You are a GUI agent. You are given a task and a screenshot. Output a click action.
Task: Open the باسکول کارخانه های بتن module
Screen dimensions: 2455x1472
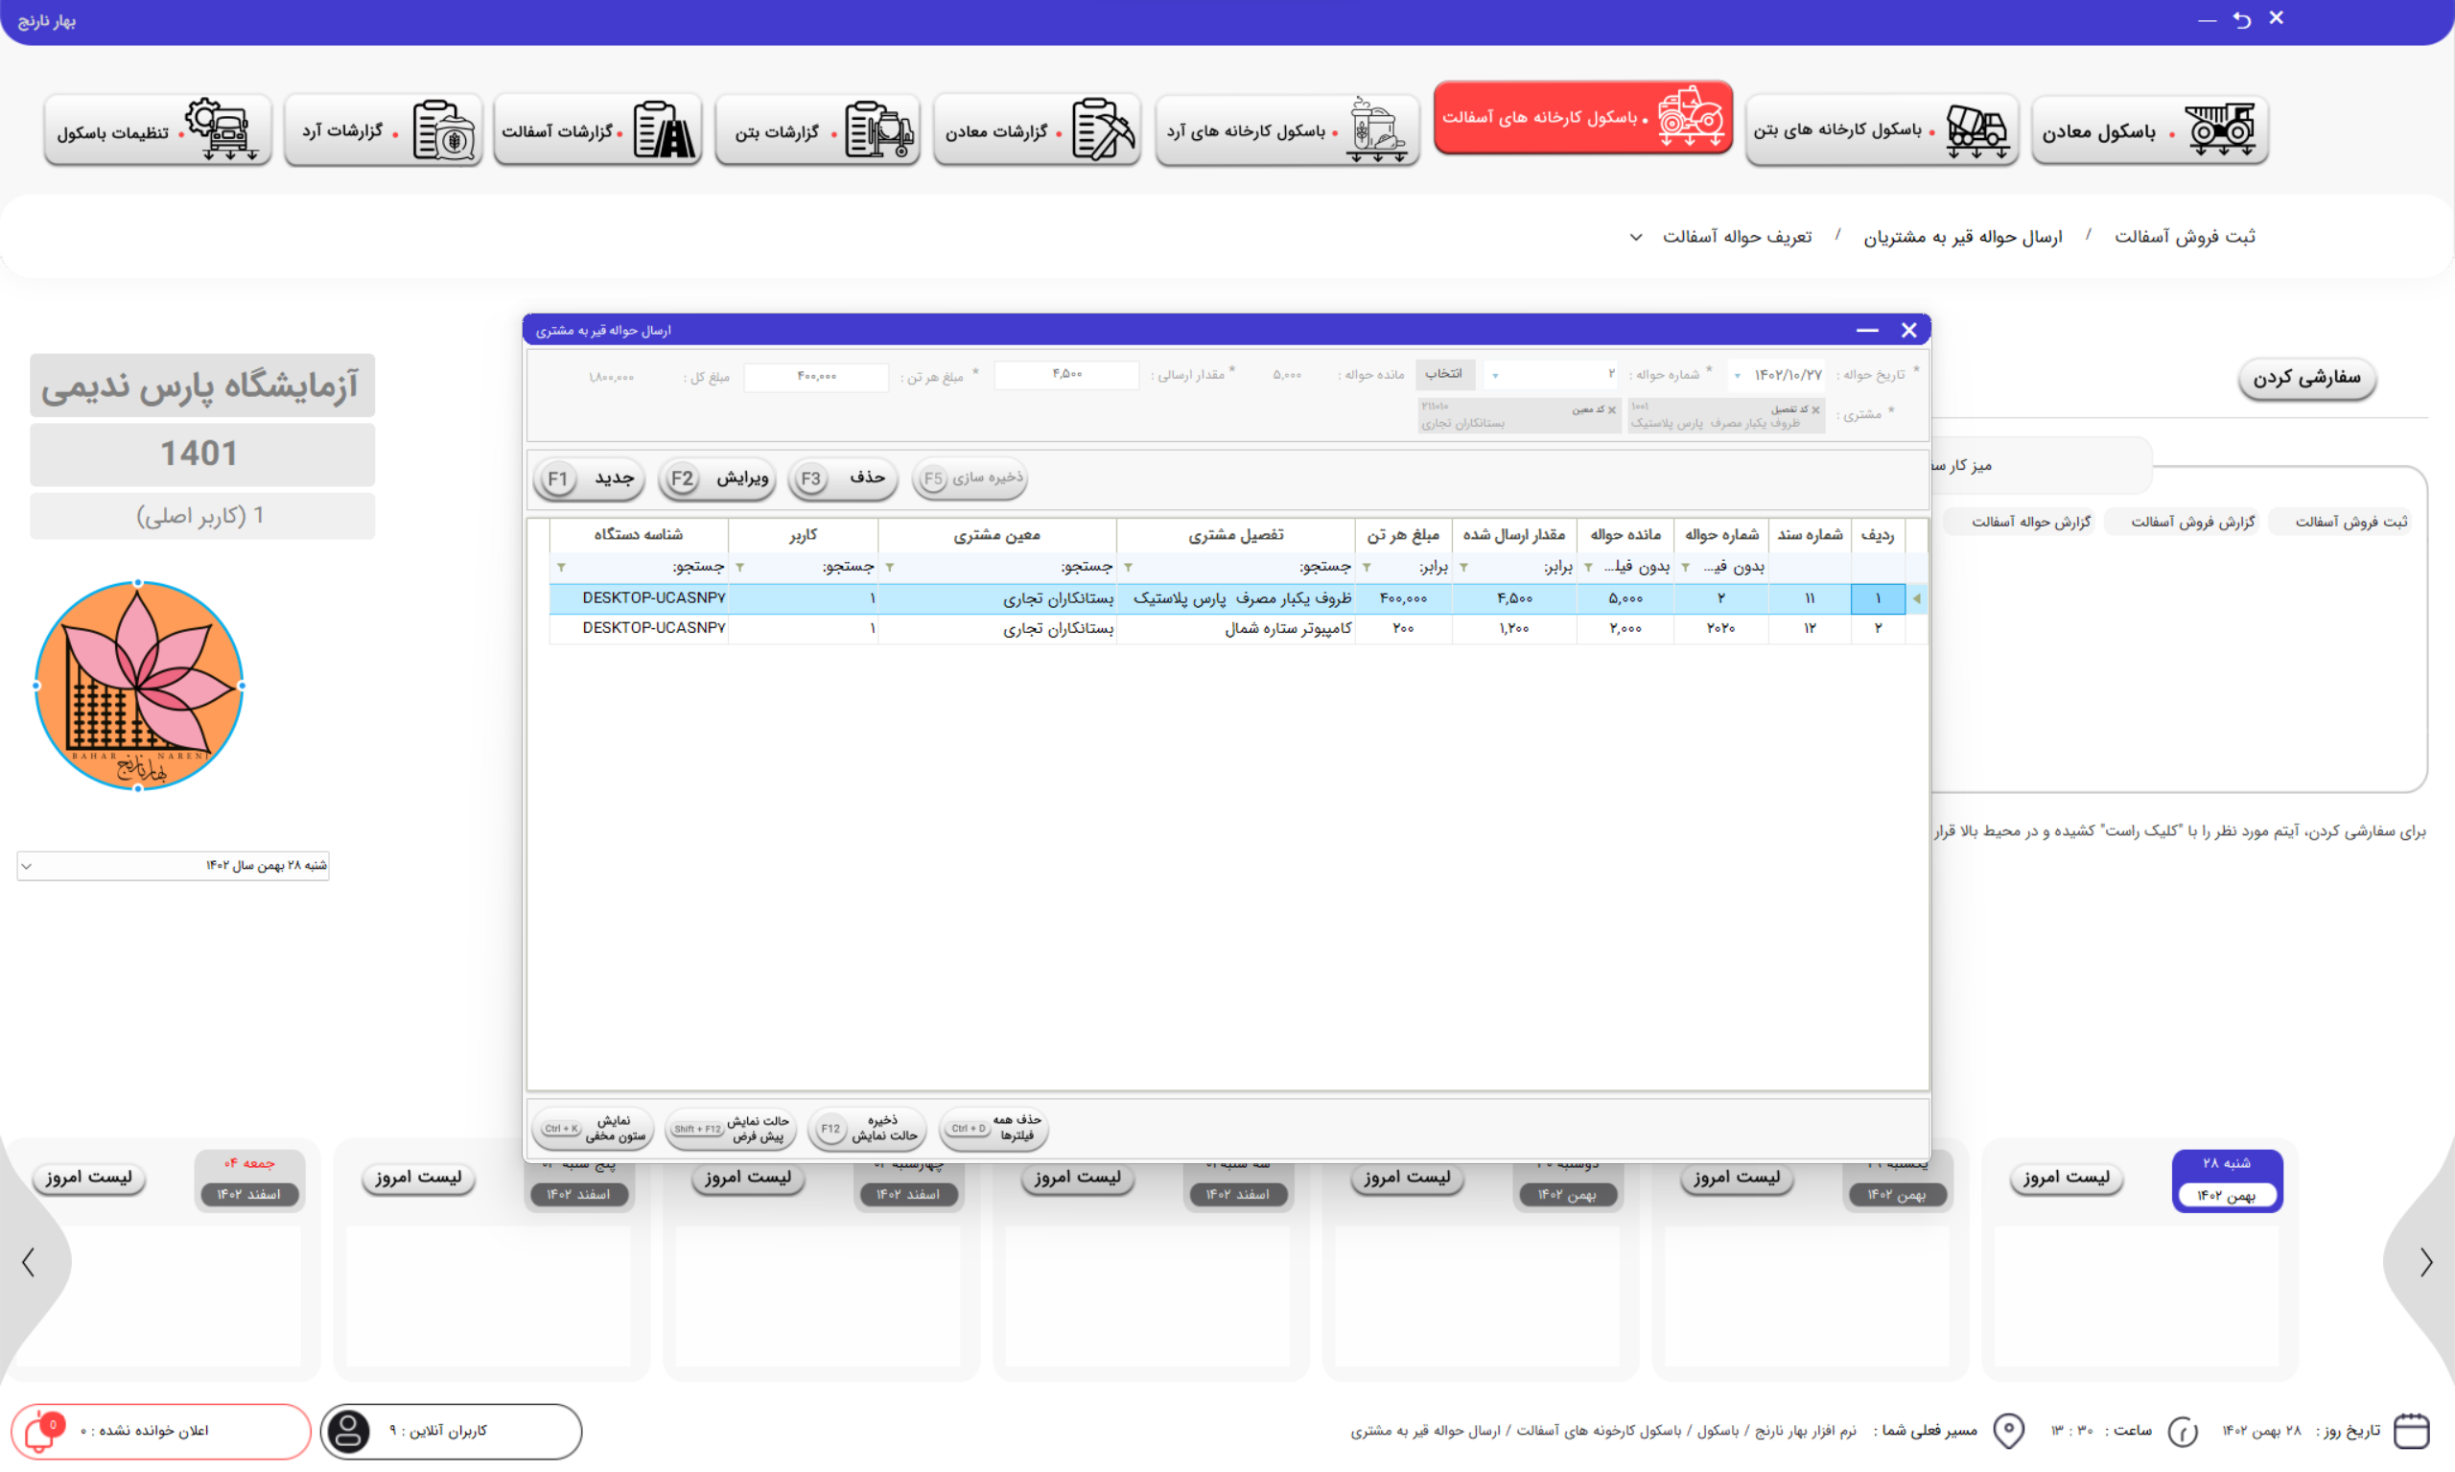(1881, 130)
